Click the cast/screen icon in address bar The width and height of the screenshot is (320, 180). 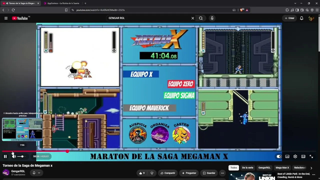234,10
